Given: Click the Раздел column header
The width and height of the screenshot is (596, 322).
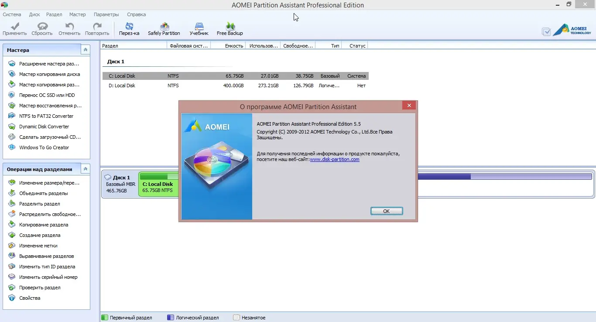Looking at the screenshot, I should click(134, 45).
